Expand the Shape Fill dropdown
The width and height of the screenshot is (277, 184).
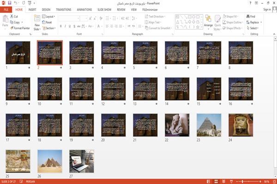pos(230,17)
